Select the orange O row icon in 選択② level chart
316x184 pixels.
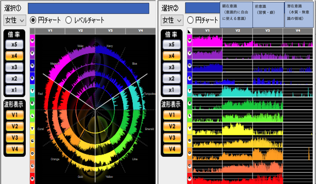tap(189, 153)
